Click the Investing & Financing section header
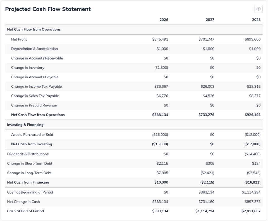This screenshot has width=268, height=221. pyautogui.click(x=25, y=125)
